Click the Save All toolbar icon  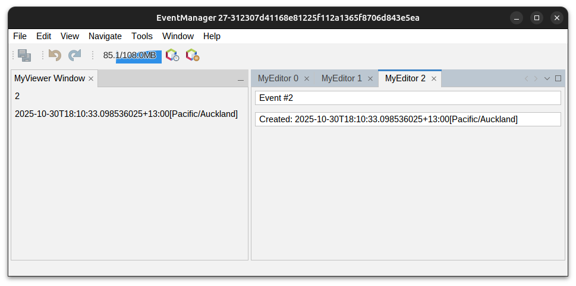coord(24,55)
